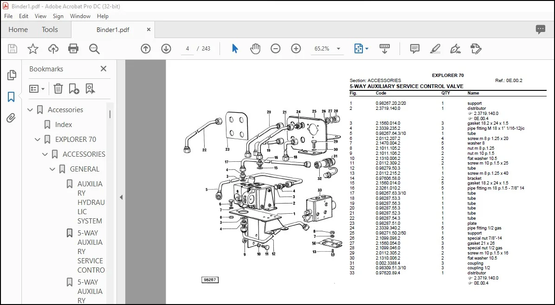Close the Binder1.pdf tab
Image resolution: width=555 pixels, height=305 pixels.
coord(148,30)
